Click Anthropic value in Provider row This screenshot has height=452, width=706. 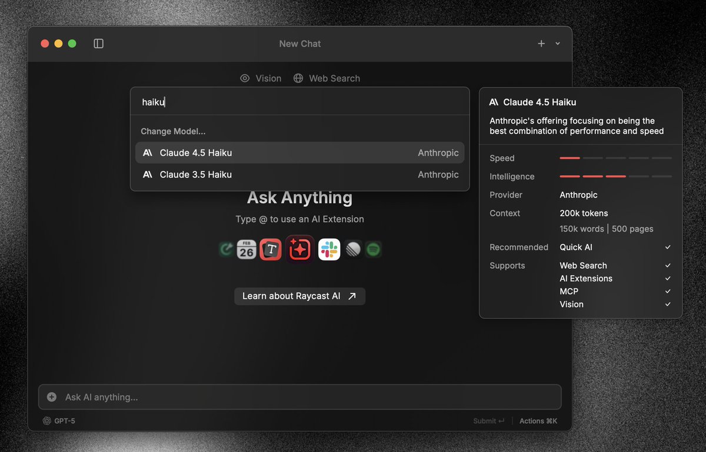(578, 195)
